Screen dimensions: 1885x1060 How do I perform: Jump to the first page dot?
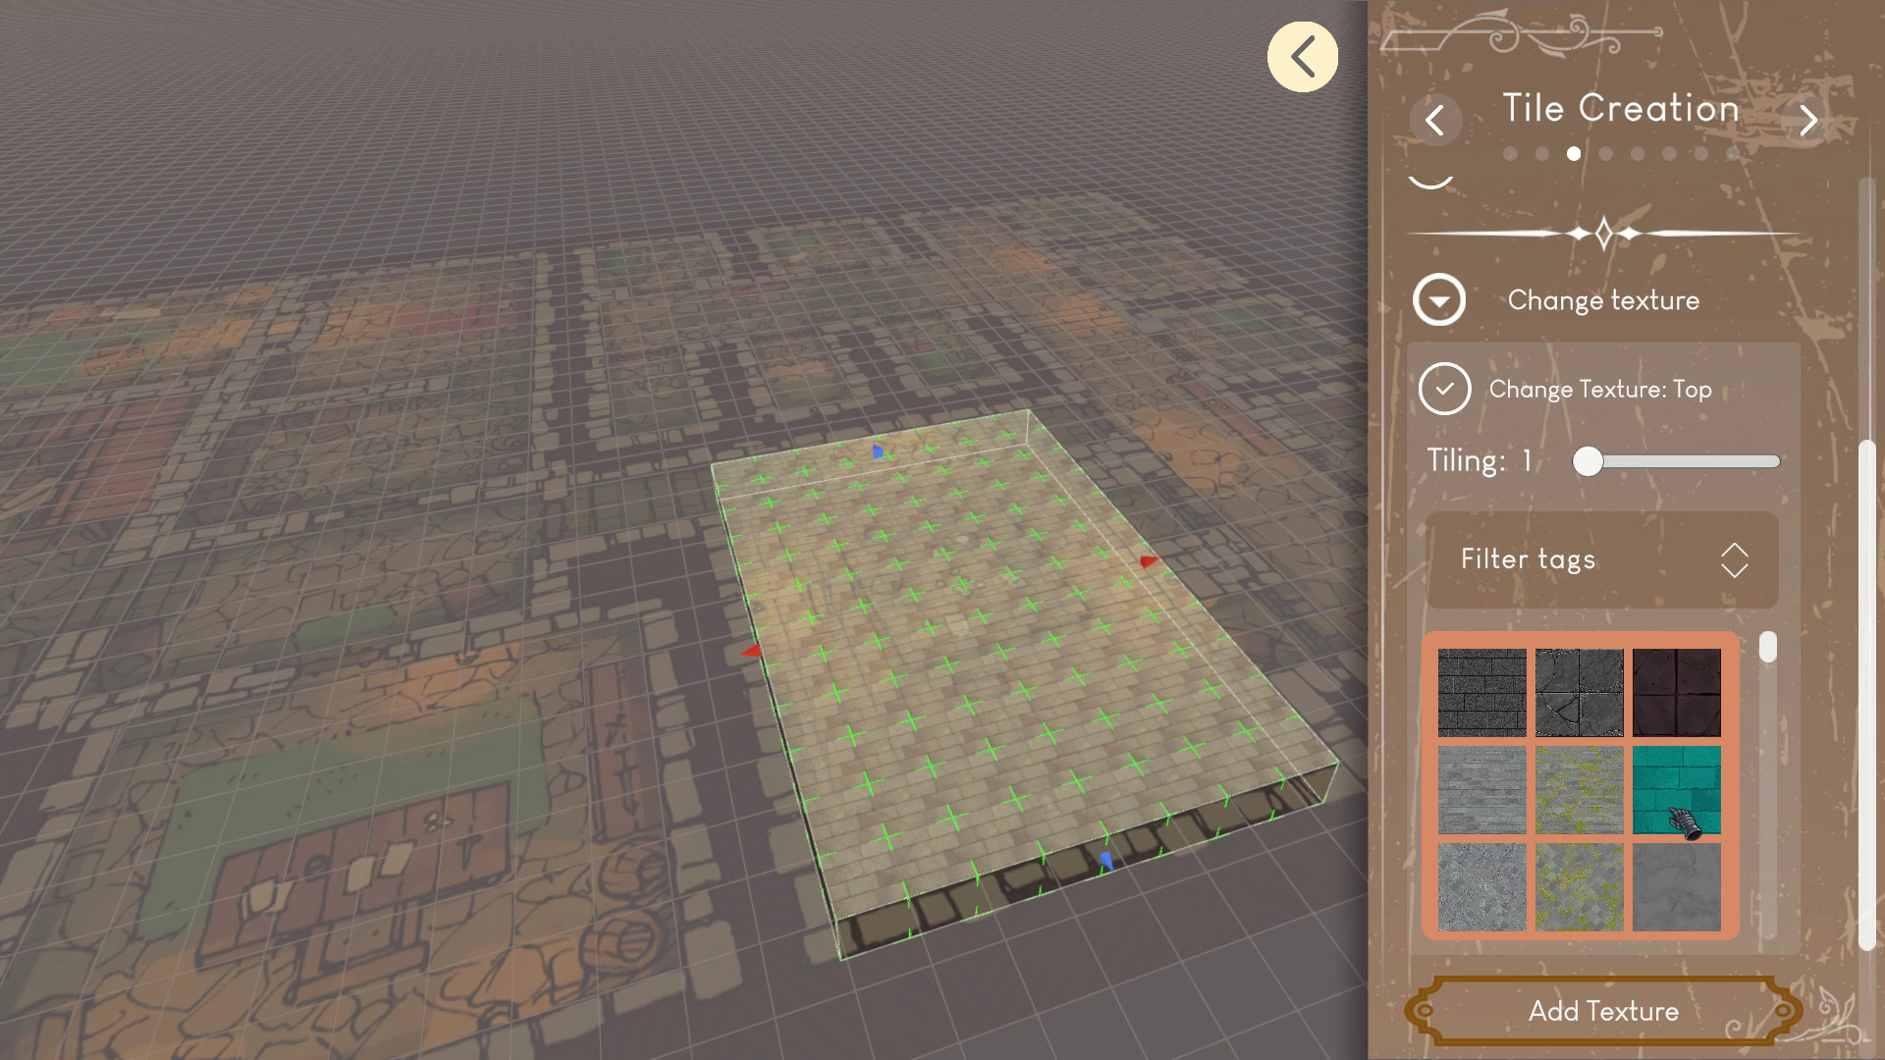pyautogui.click(x=1510, y=153)
